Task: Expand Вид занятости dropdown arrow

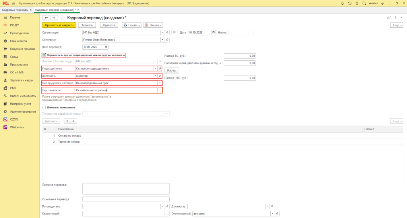Action: pos(160,90)
